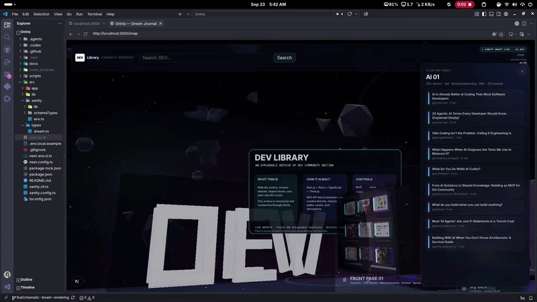
Task: Open the Accounts avatar in activity bar
Action: tap(7, 274)
